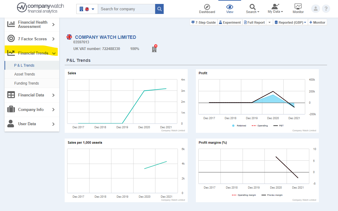
Task: Click the Financial Trends line chart icon
Action: (11, 53)
